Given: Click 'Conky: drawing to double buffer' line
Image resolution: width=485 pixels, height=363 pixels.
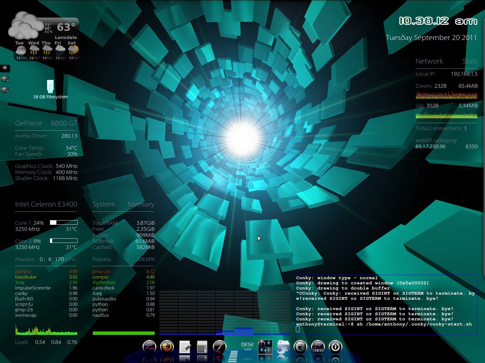Looking at the screenshot, I should (343, 288).
